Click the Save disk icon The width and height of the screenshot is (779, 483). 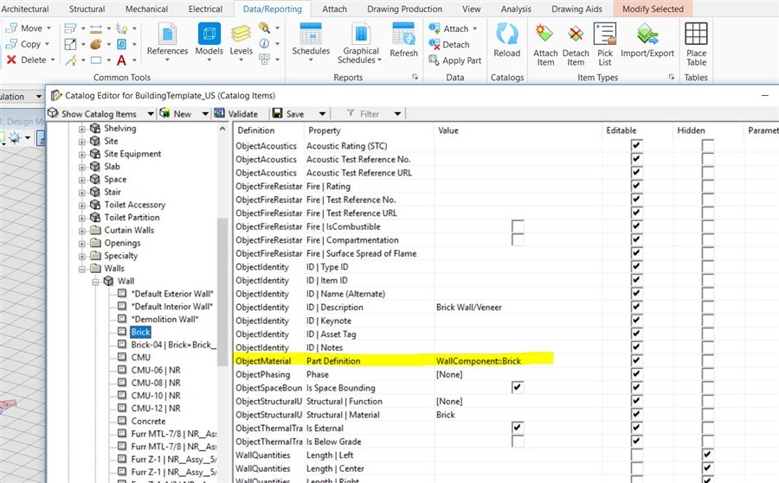[x=277, y=113]
